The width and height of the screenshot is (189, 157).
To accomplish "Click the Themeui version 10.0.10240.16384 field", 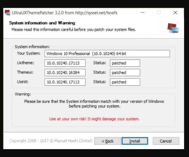I will (x=65, y=73).
